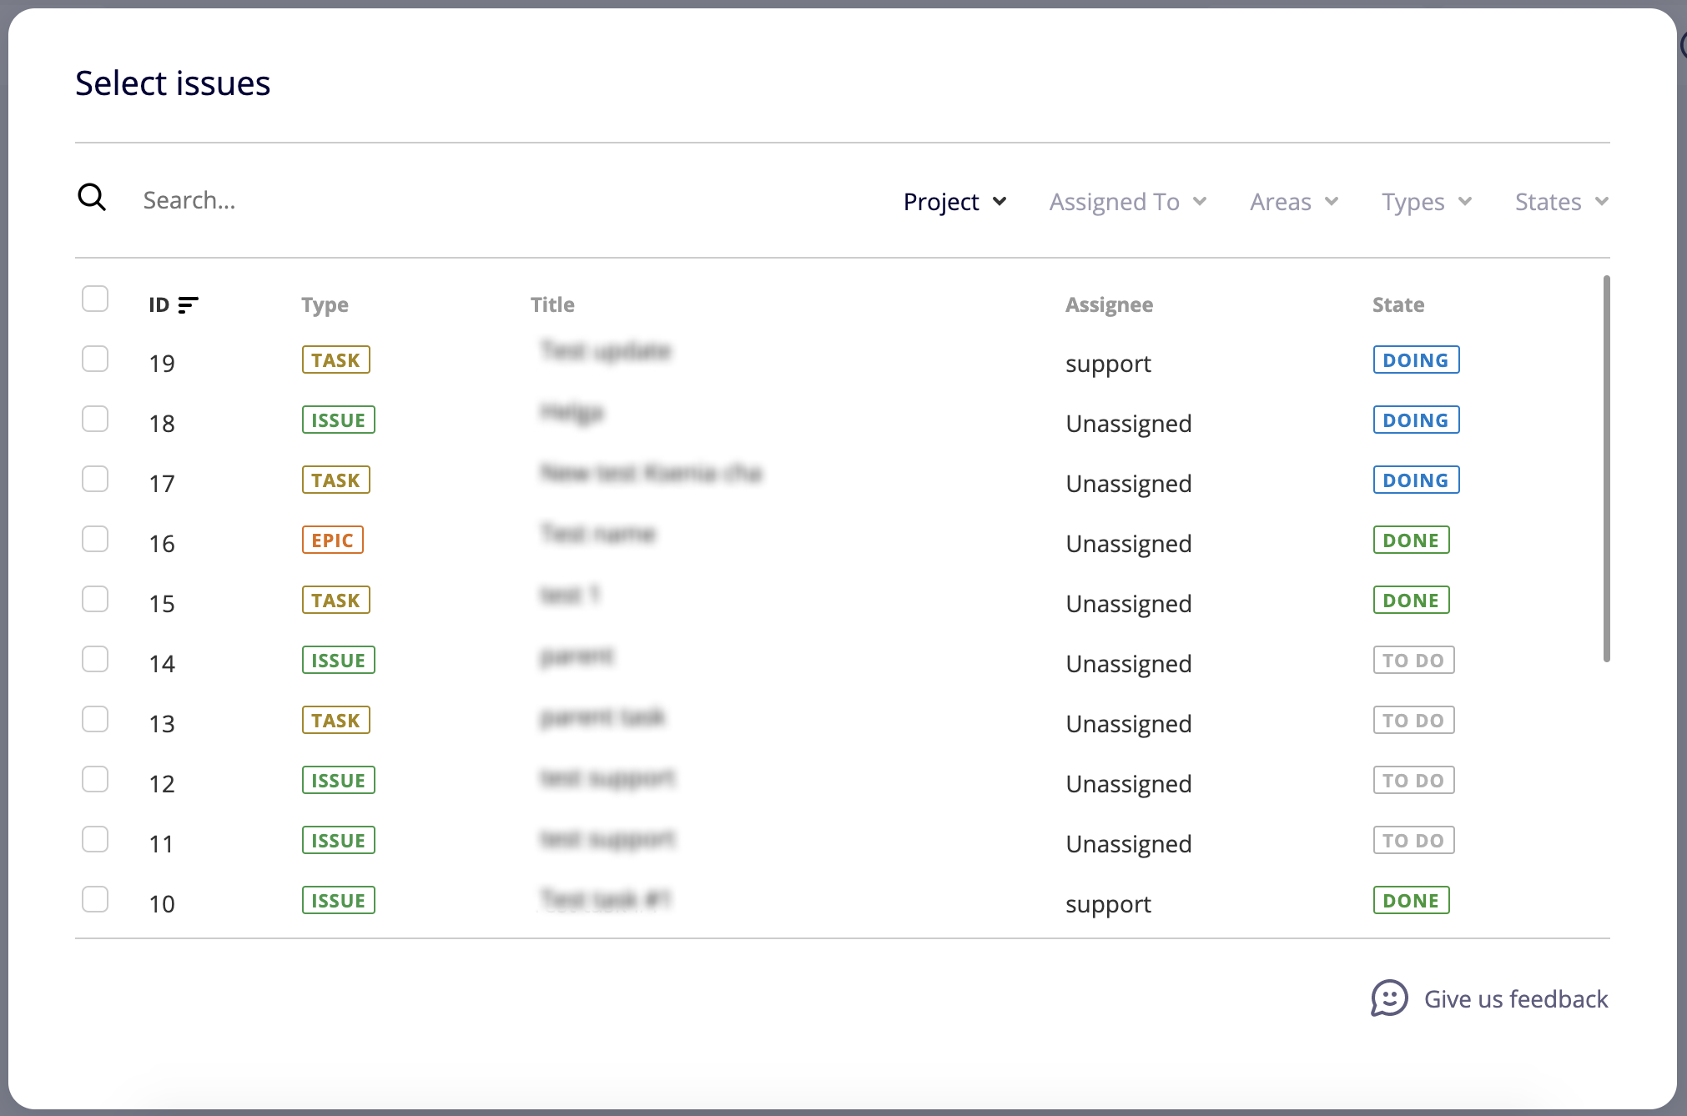Viewport: 1687px width, 1116px height.
Task: Expand the Assigned To filter
Action: click(1127, 202)
